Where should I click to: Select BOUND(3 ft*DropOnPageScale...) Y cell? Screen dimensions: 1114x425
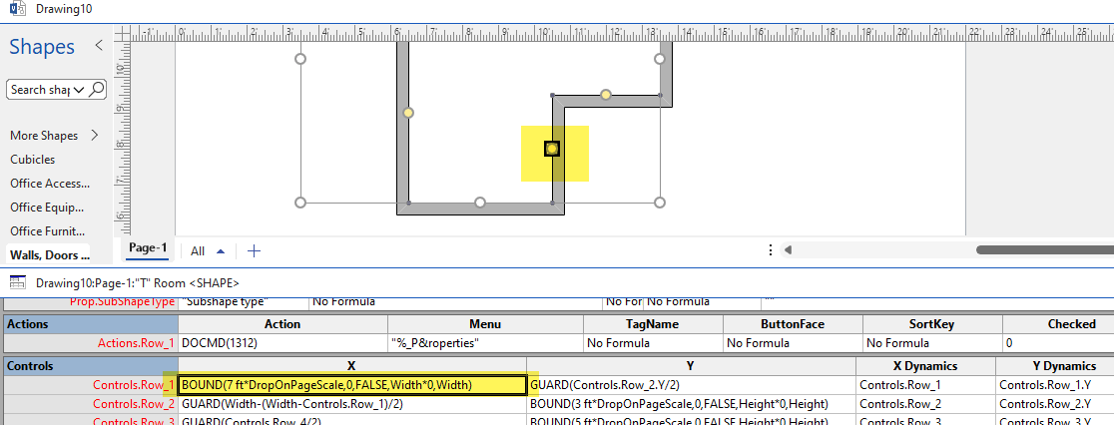(692, 404)
